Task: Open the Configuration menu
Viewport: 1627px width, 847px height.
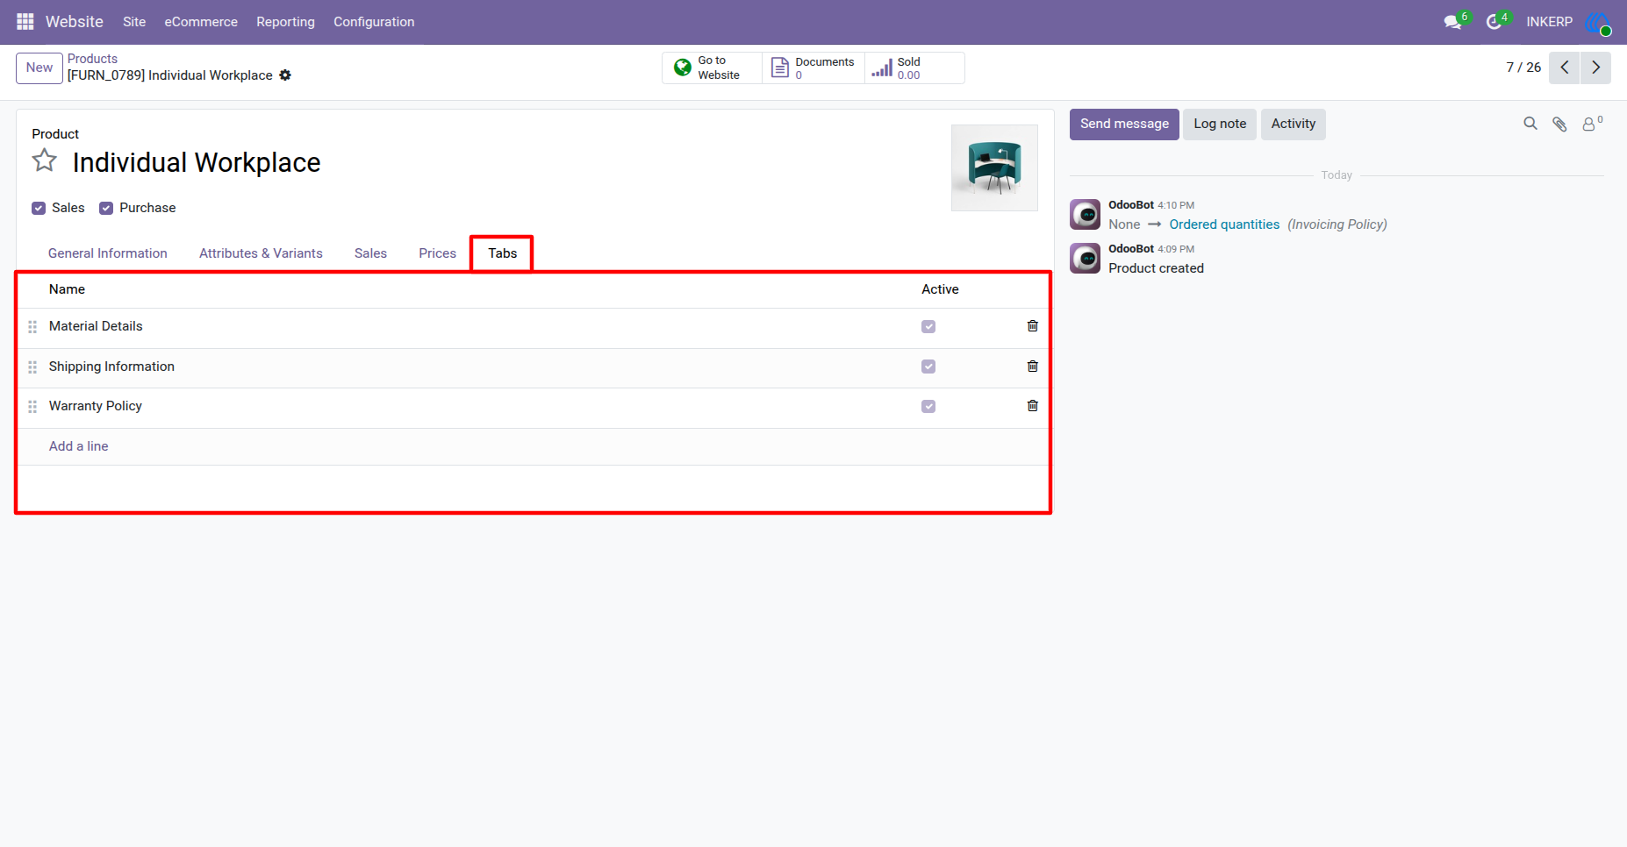Action: 374,22
